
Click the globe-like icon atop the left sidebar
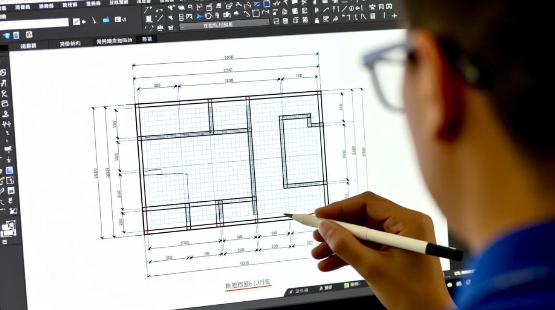coord(3,73)
